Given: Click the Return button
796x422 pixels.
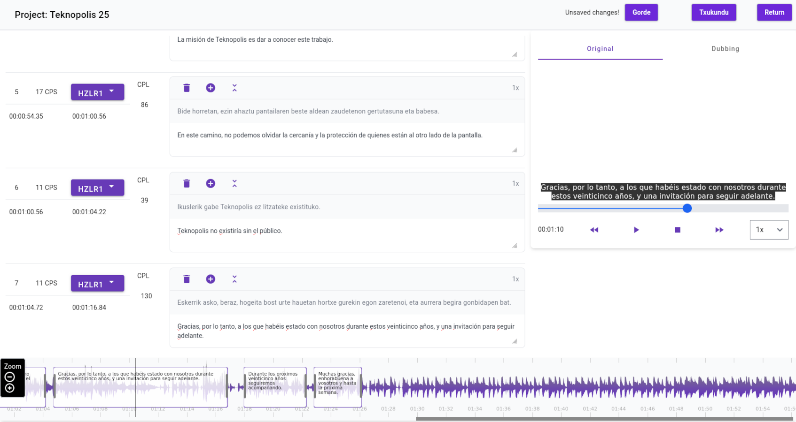Looking at the screenshot, I should coord(774,13).
